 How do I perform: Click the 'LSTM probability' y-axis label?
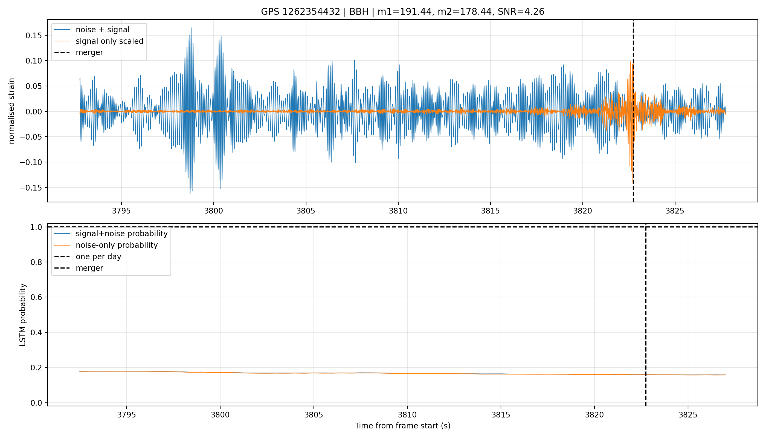point(22,315)
